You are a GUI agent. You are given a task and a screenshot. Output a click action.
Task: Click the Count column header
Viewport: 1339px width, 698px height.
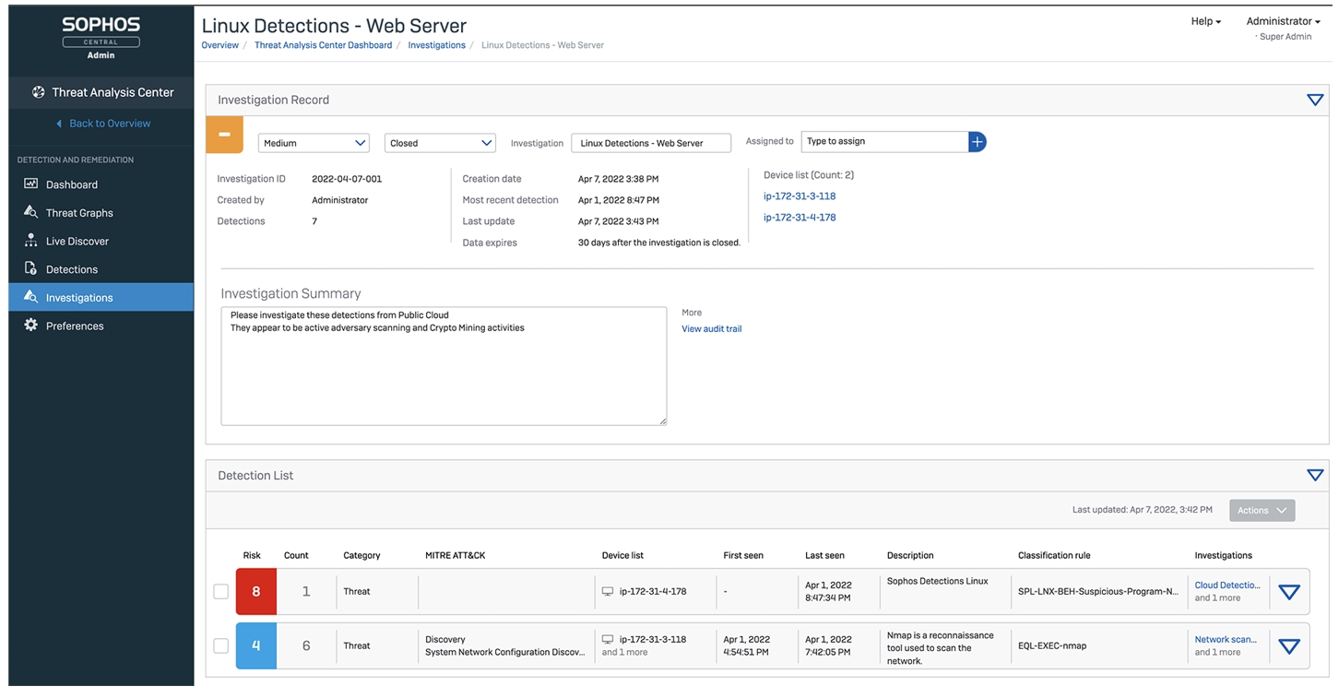296,556
